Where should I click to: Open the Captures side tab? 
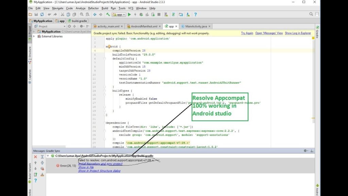tap(30, 77)
